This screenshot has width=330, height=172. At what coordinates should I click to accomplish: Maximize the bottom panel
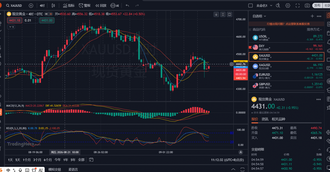click(242, 169)
